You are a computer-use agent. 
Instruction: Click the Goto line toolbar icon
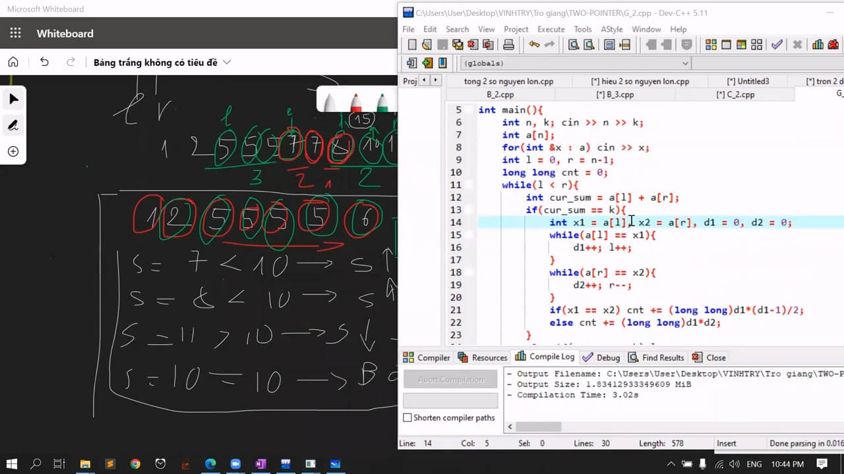point(624,45)
